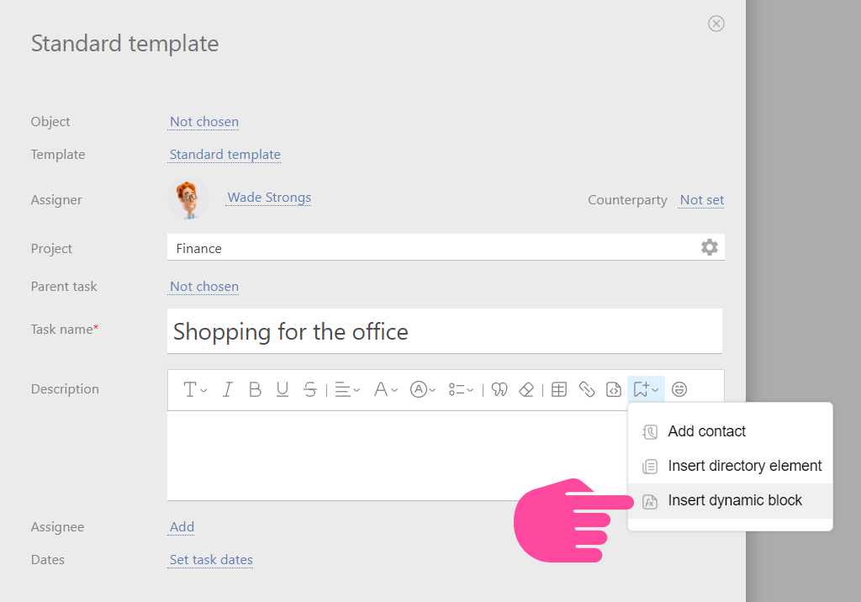Click the dynamic block fx icon
The image size is (861, 602).
(650, 501)
